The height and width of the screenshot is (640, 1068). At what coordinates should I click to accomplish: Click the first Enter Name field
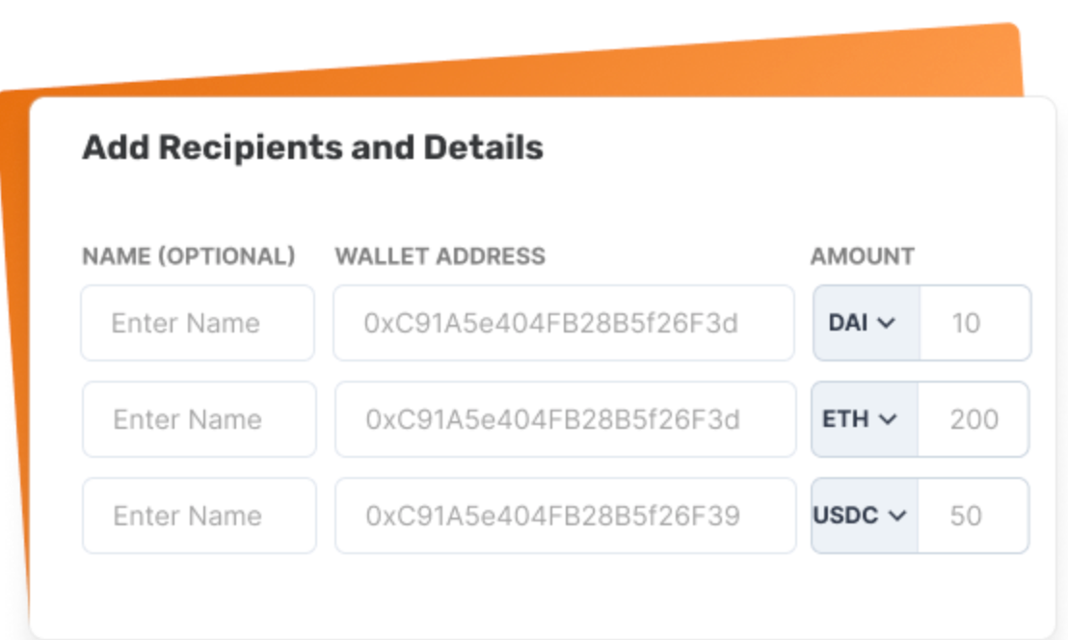tap(198, 323)
